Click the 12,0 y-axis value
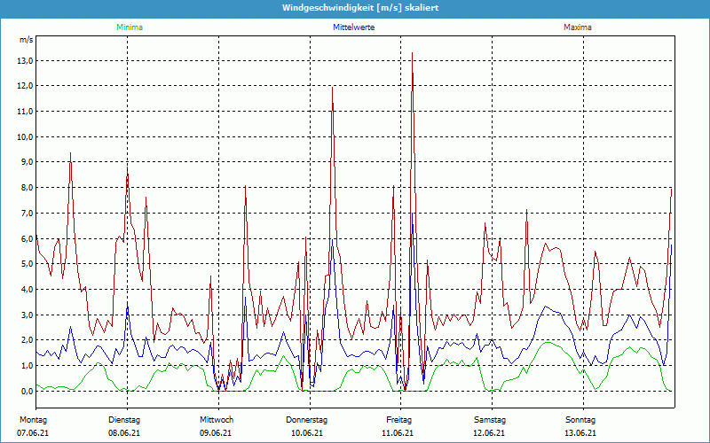Image resolution: width=710 pixels, height=443 pixels. pos(25,86)
